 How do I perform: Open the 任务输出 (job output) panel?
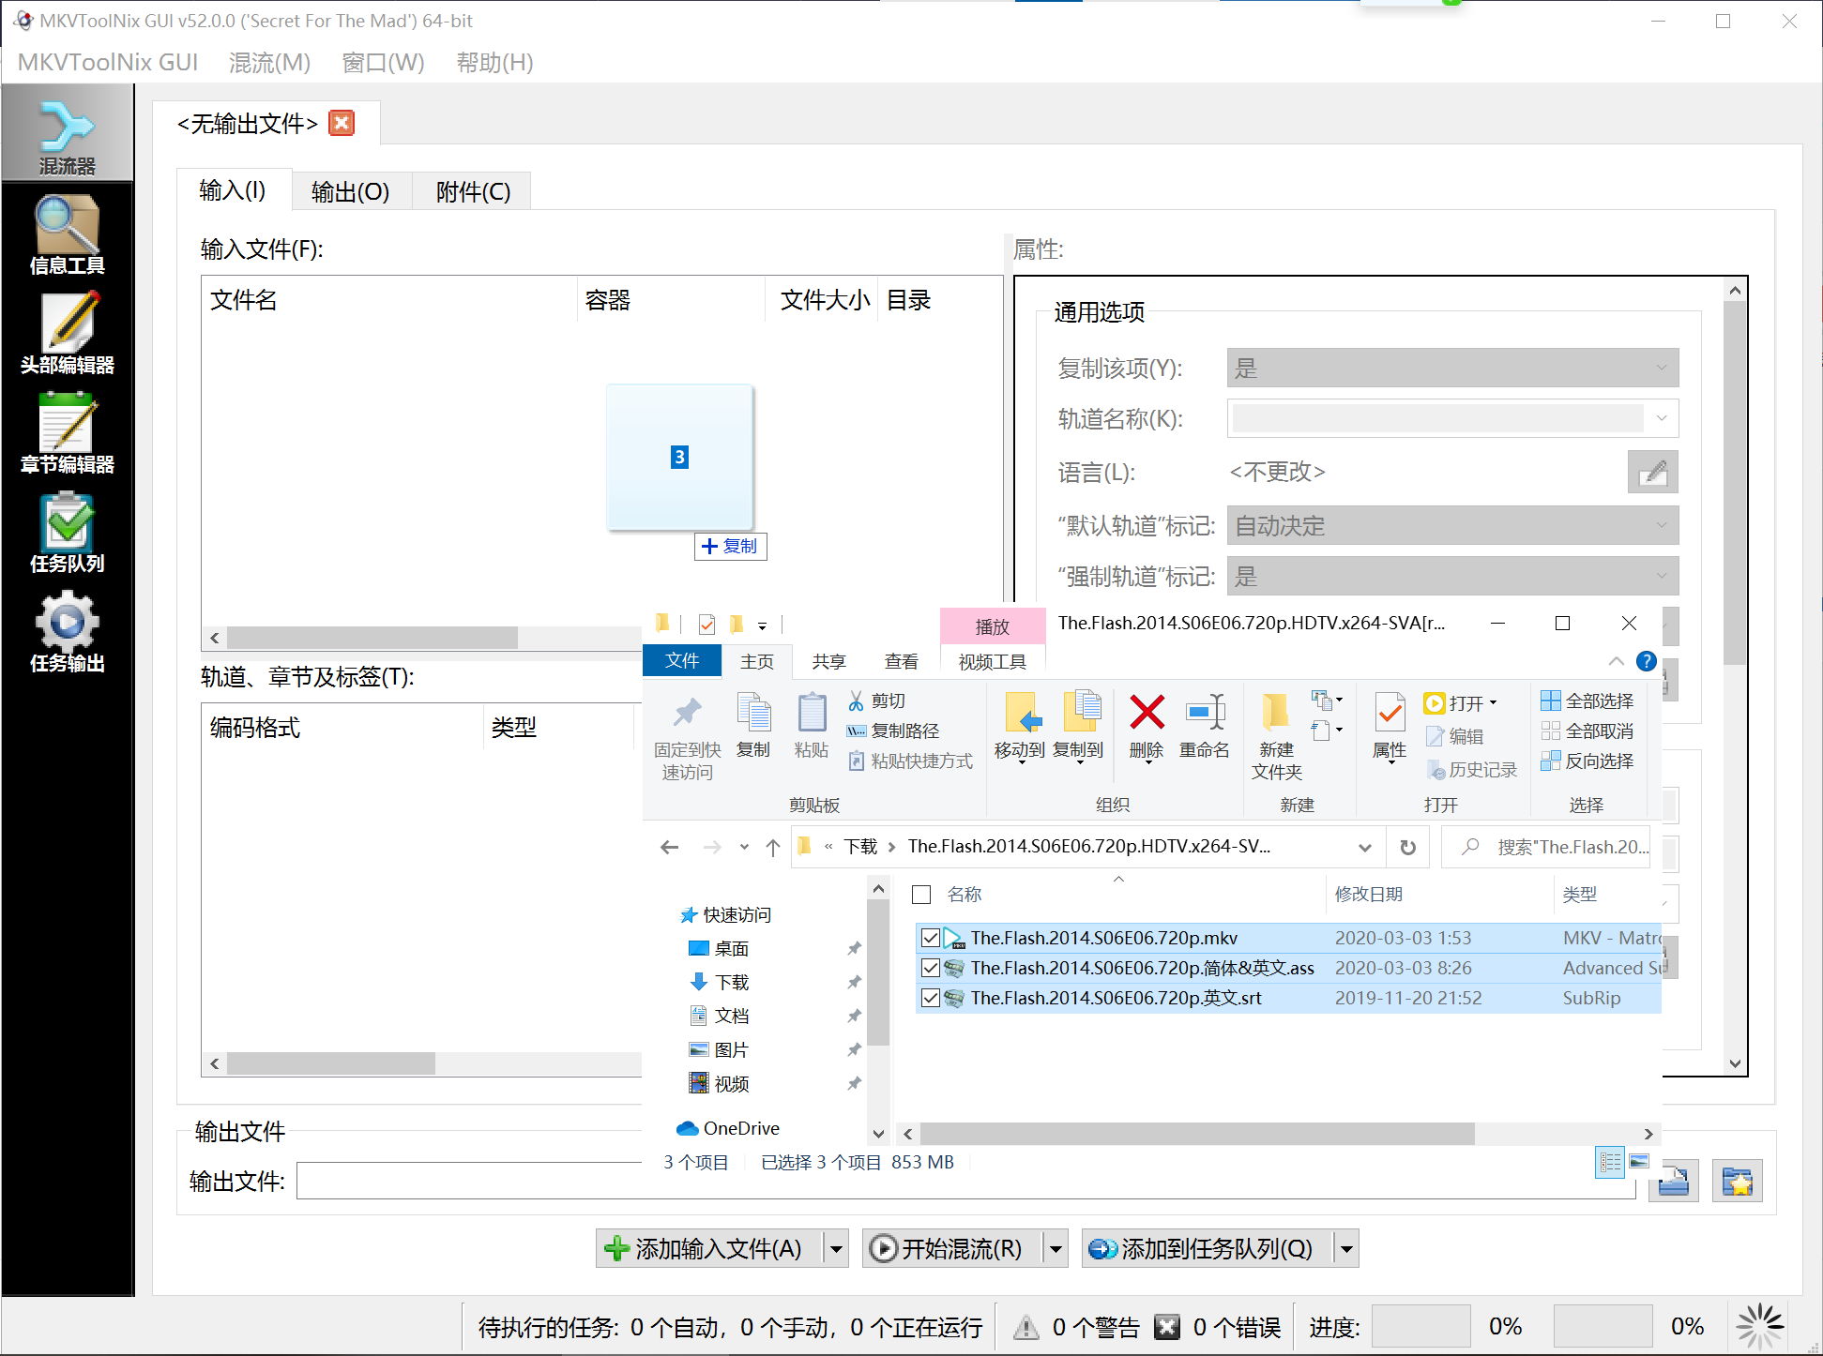point(66,633)
